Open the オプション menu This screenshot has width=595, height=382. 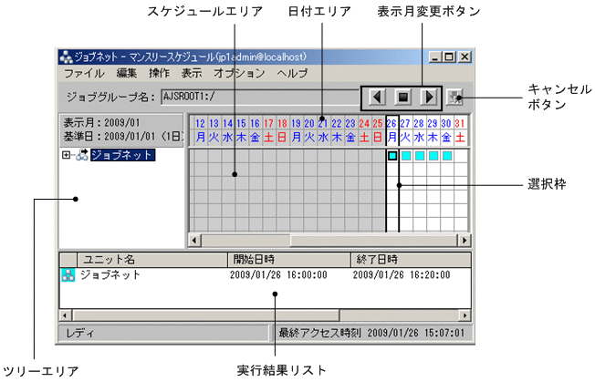pyautogui.click(x=239, y=73)
